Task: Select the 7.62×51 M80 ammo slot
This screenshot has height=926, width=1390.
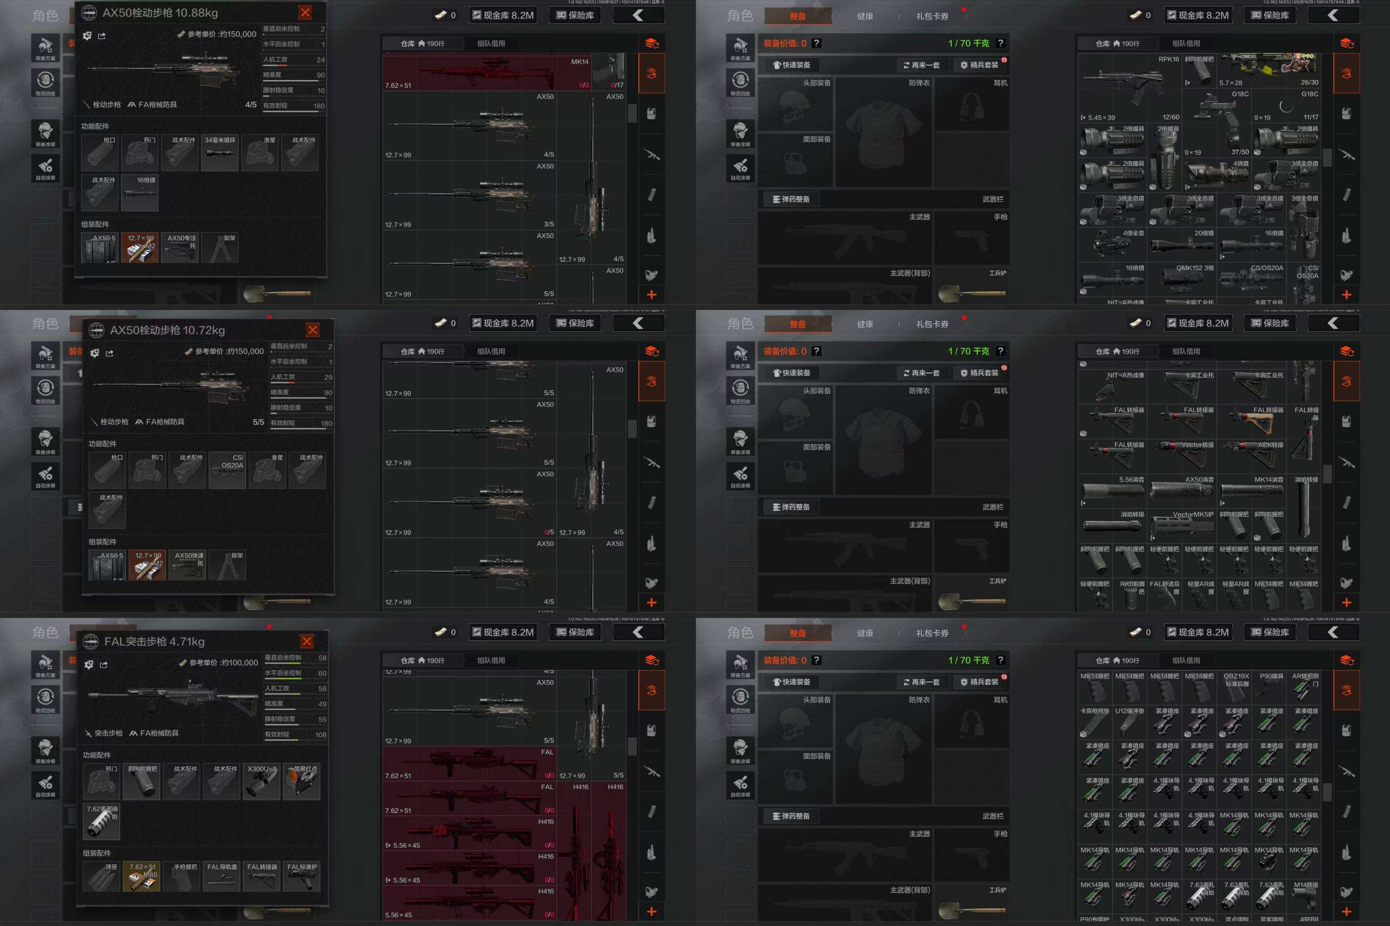Action: 142,876
